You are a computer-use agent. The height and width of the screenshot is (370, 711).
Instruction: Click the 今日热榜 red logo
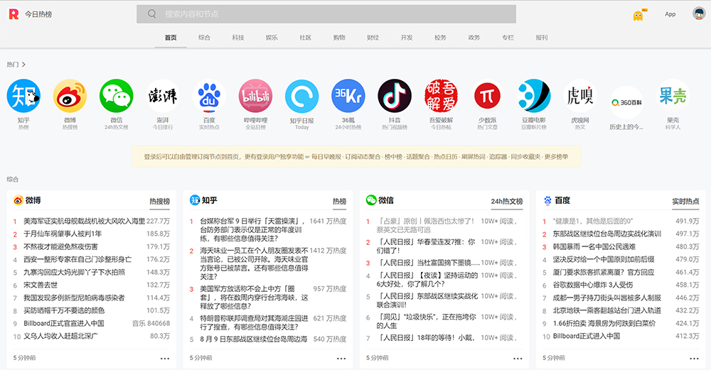click(13, 14)
